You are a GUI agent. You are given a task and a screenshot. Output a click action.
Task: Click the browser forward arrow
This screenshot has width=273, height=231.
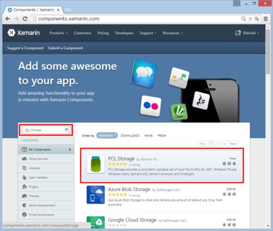pyautogui.click(x=16, y=19)
